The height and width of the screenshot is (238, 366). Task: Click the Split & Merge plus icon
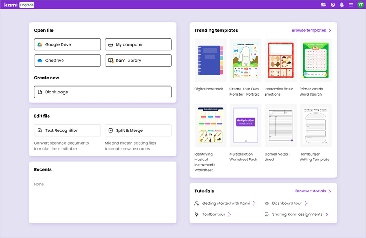click(111, 130)
